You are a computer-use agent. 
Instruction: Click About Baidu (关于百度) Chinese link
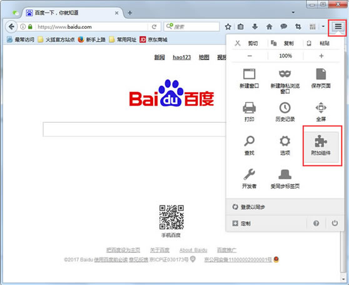[160, 250]
